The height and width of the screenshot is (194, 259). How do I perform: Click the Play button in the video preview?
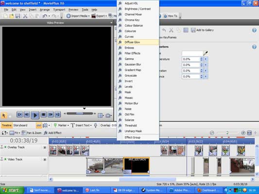(35, 115)
